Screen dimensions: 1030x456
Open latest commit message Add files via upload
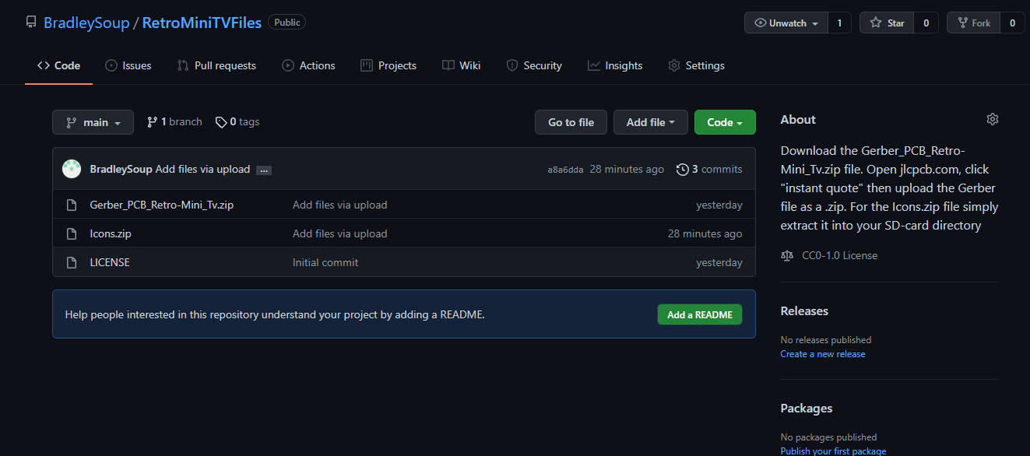(x=202, y=169)
